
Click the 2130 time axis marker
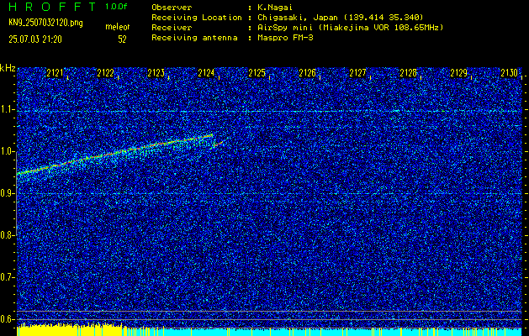tap(509, 73)
